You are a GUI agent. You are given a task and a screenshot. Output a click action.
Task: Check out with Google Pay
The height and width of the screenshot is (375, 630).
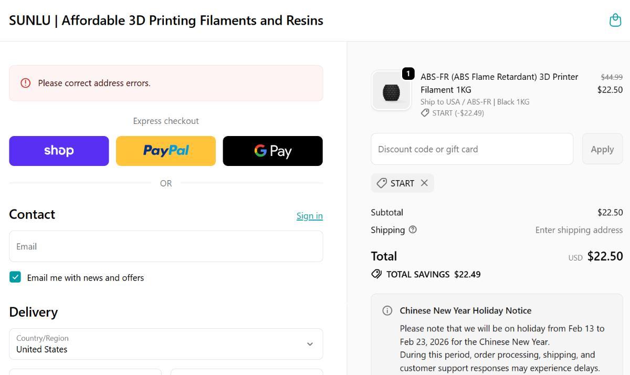pyautogui.click(x=272, y=151)
